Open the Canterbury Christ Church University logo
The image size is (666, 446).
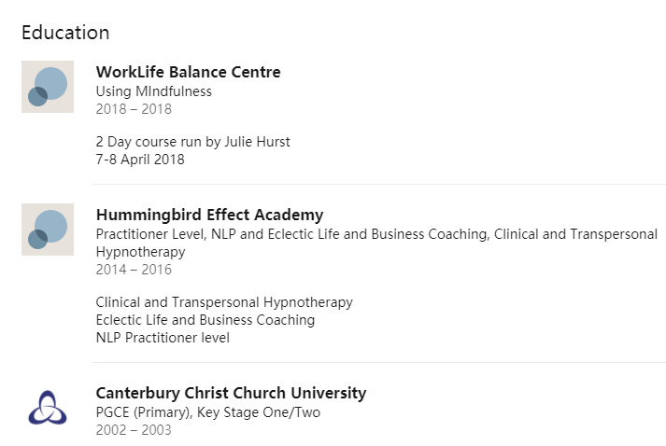[48, 408]
